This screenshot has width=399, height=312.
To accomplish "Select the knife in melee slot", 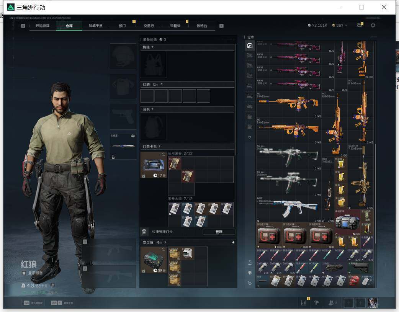I will [x=123, y=146].
